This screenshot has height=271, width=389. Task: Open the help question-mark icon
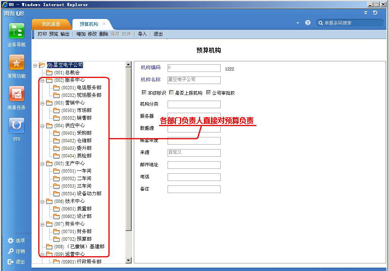coord(307,23)
